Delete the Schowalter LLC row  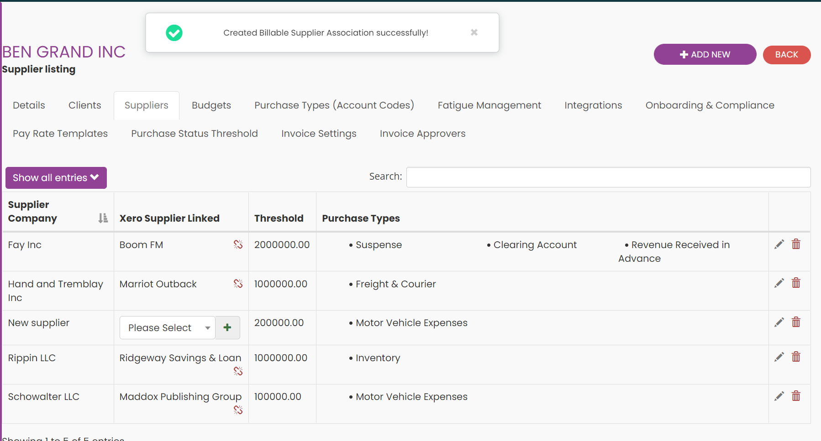796,396
